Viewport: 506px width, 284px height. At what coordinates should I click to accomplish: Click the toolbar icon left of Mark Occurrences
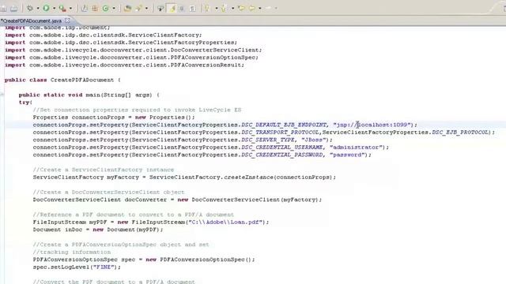click(160, 9)
